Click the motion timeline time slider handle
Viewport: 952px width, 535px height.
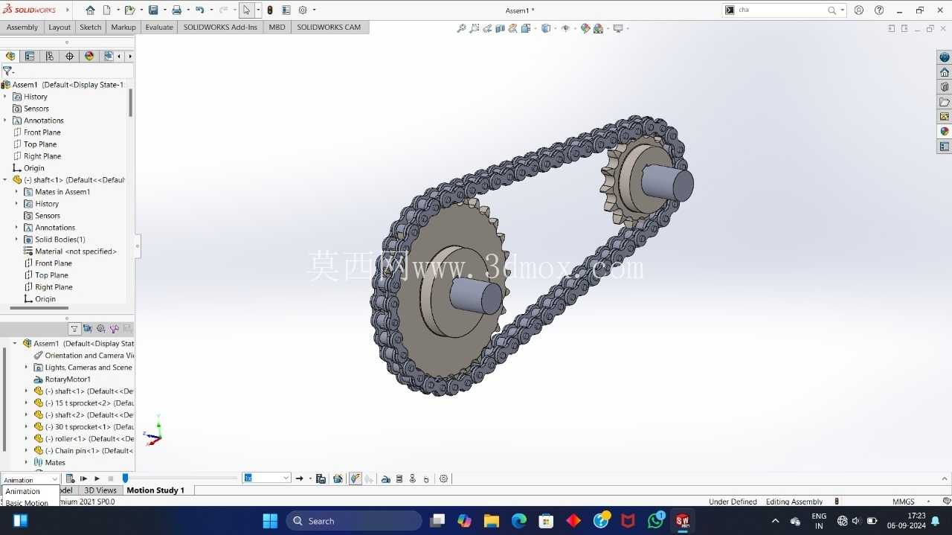tap(125, 478)
